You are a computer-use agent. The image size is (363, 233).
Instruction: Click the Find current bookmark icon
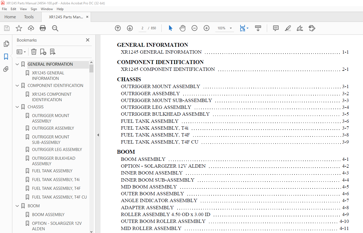(53, 52)
